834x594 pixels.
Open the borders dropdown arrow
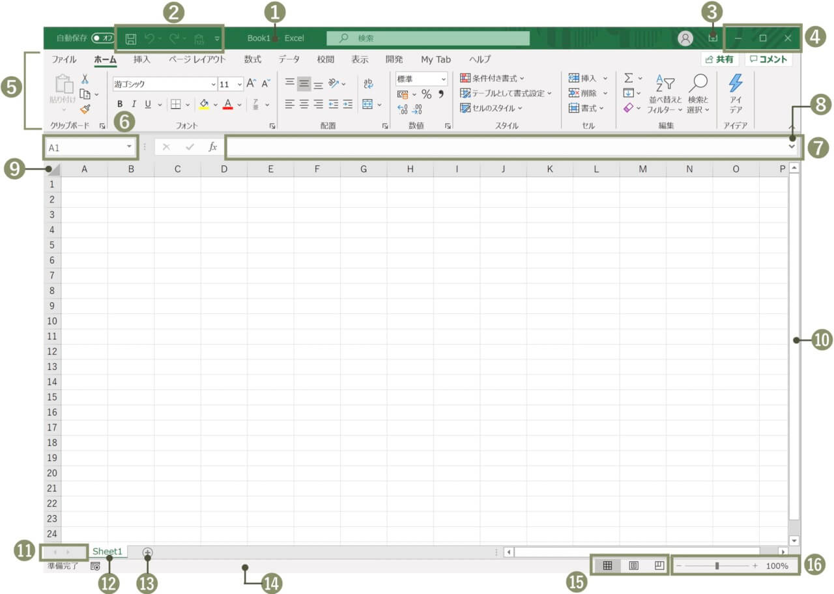[x=188, y=104]
